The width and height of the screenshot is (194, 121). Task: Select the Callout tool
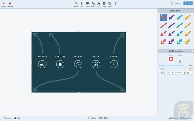[87, 5]
